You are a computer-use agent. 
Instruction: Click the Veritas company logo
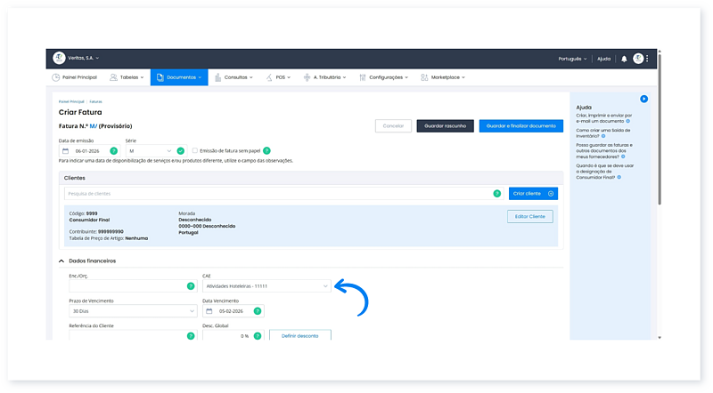click(x=59, y=58)
